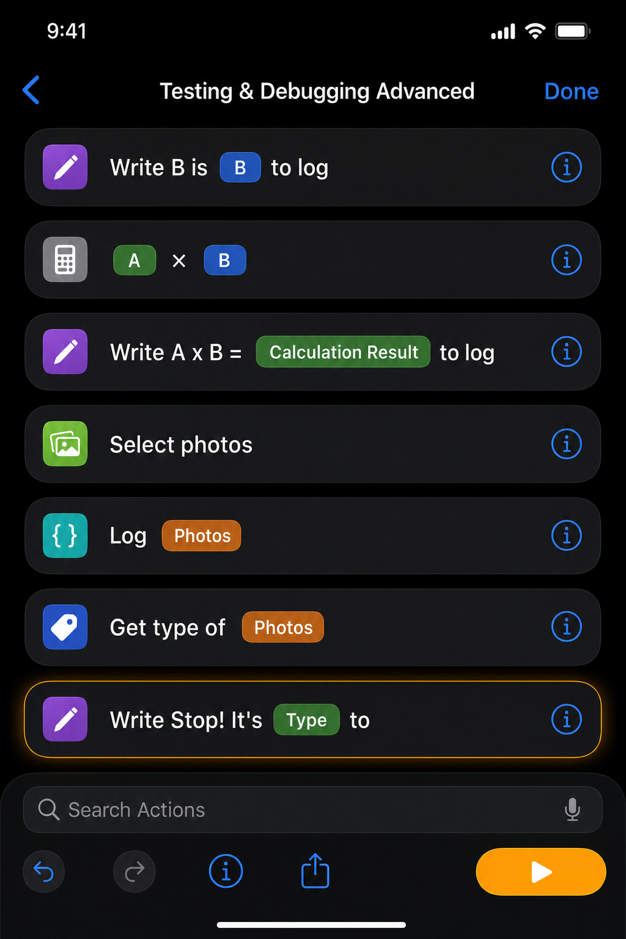Tap the calculator icon on the A x B action
The height and width of the screenshot is (939, 626).
coord(64,259)
